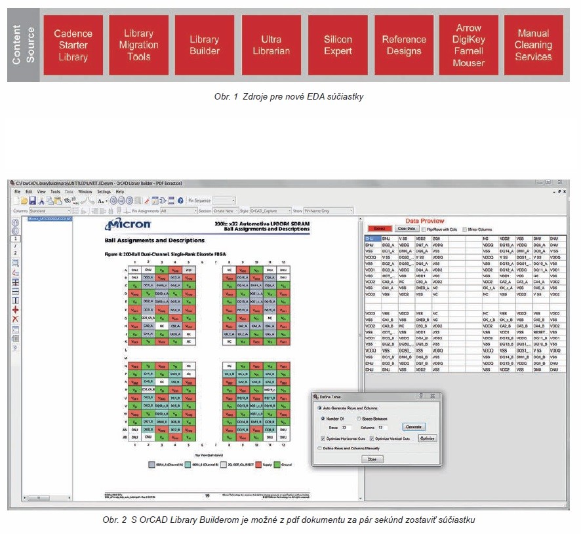Open the View menu
Screen dimensions: 581x534
41,191
